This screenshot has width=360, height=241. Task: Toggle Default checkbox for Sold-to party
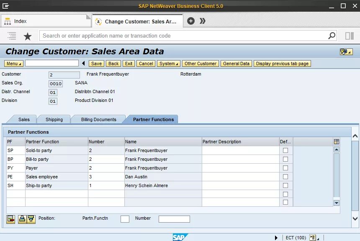click(285, 150)
